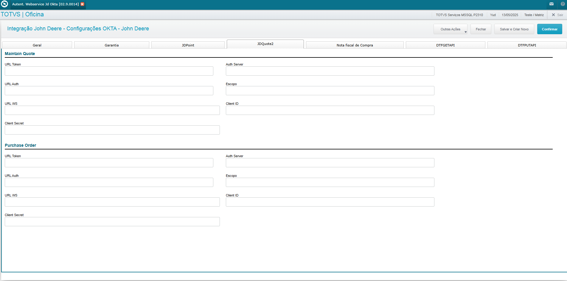Click the Sair exit button
This screenshot has width=567, height=281.
(557, 15)
